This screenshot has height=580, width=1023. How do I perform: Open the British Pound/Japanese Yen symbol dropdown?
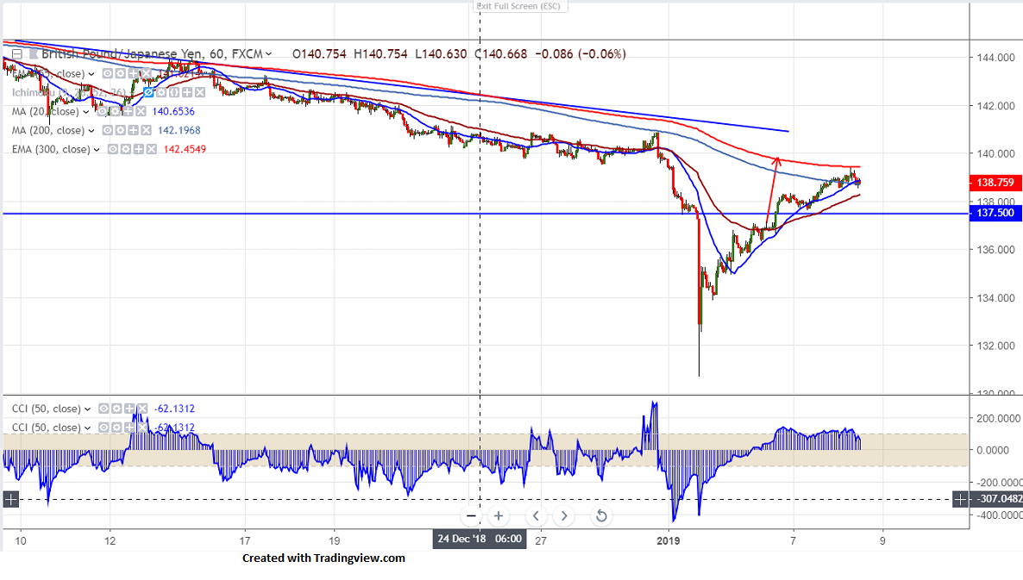click(x=268, y=54)
